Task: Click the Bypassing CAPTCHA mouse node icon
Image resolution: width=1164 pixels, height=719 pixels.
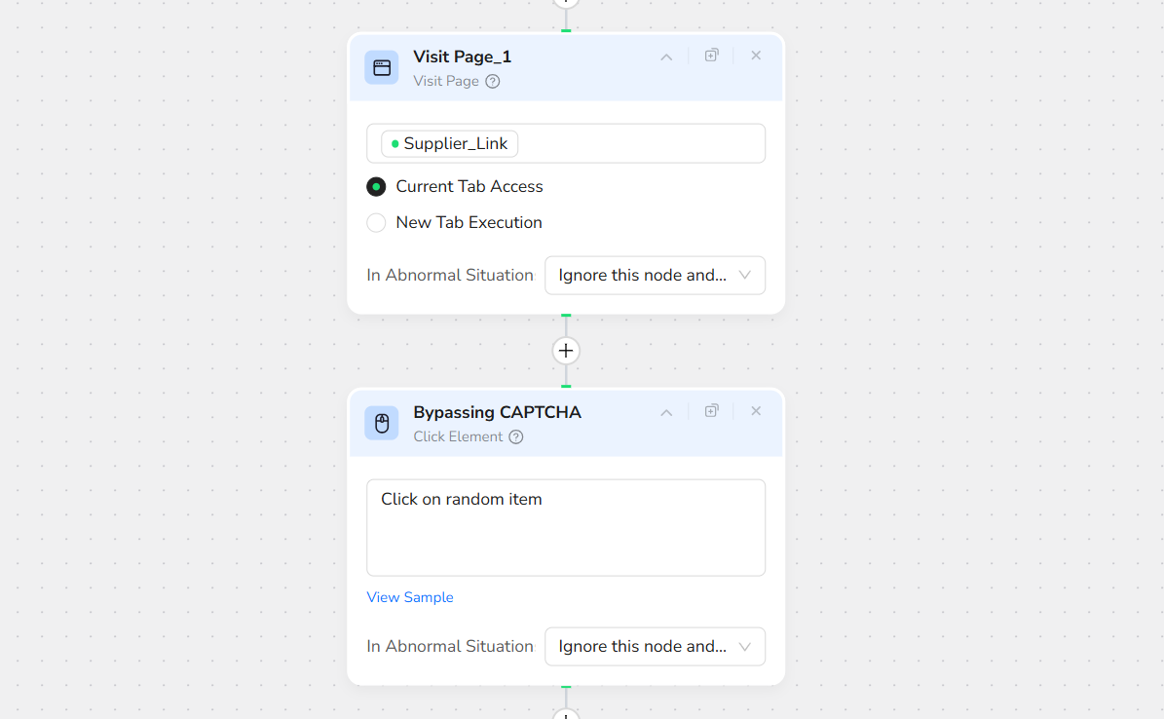Action: point(382,423)
